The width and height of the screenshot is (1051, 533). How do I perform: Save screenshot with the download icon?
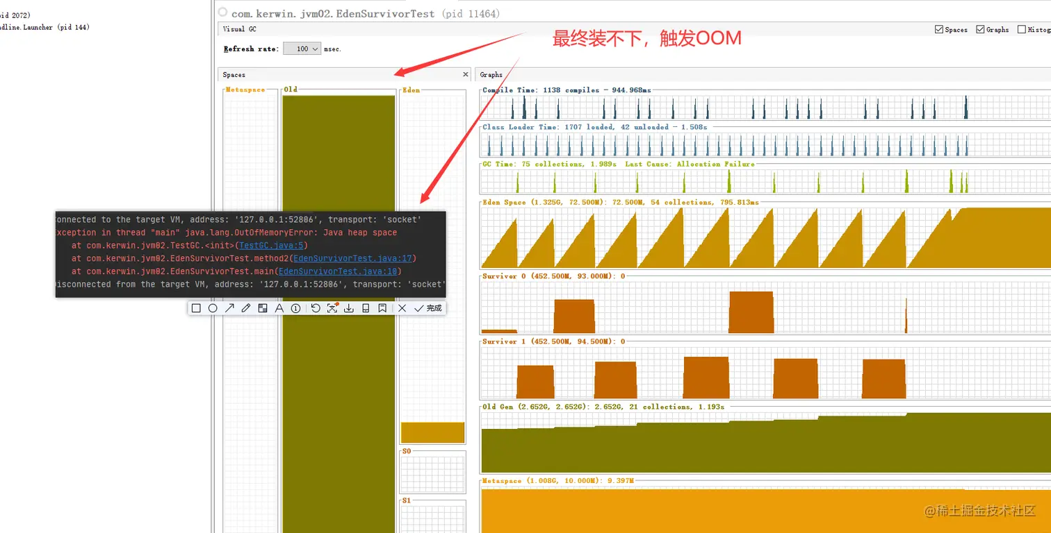349,308
